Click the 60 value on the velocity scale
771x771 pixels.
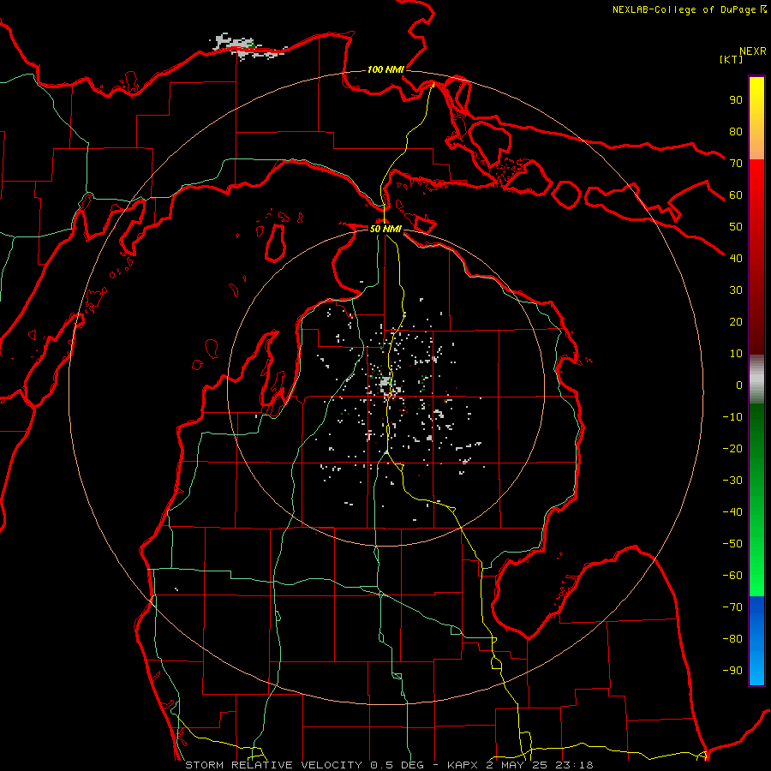736,194
